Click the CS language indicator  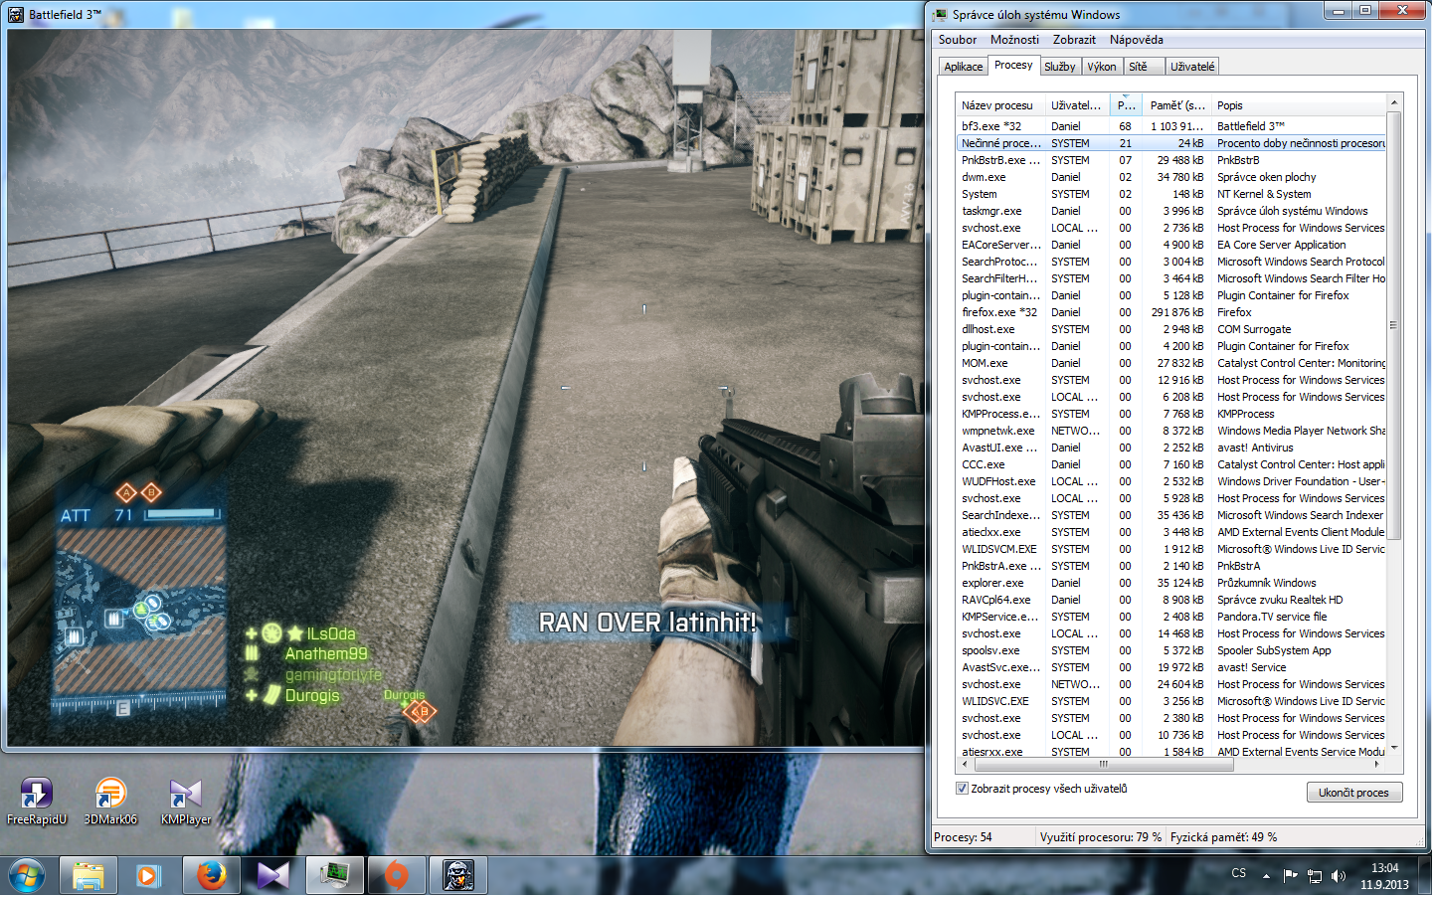(1238, 874)
